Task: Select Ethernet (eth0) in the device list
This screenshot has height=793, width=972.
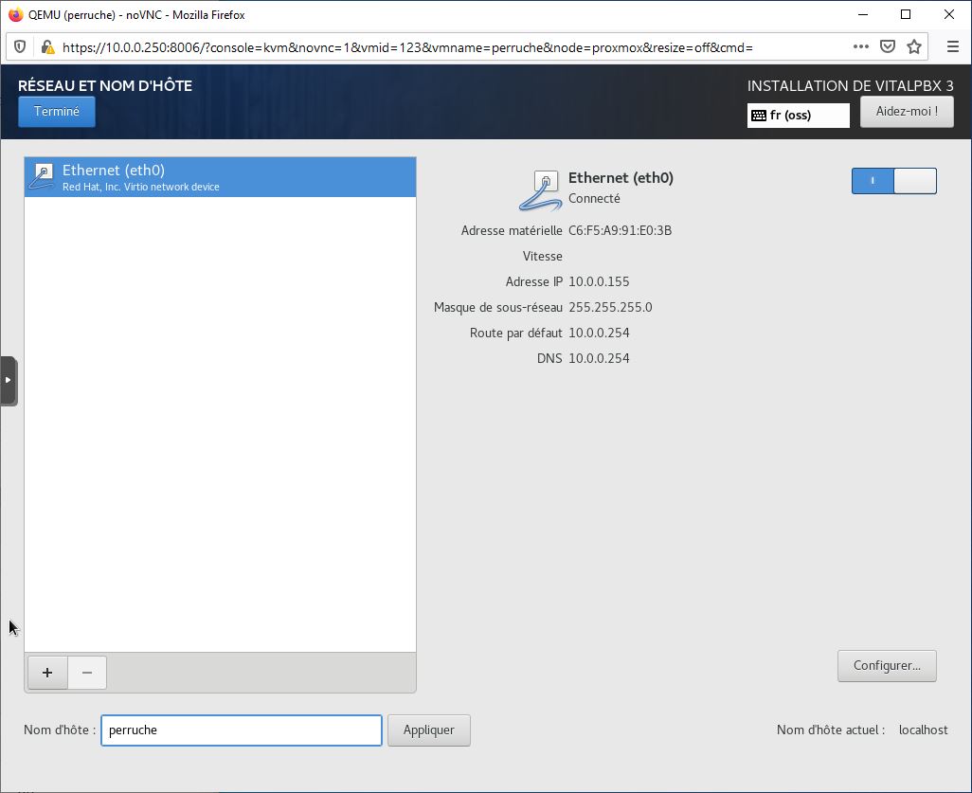Action: pos(220,177)
